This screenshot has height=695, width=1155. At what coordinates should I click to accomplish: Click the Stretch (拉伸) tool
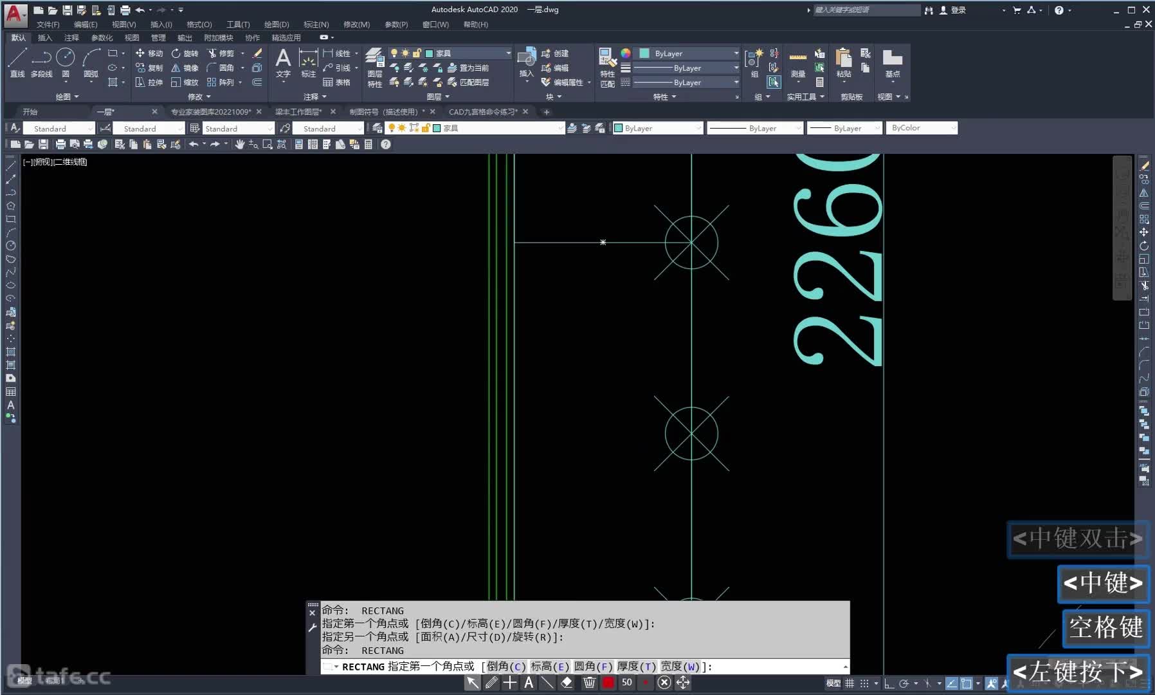point(149,82)
